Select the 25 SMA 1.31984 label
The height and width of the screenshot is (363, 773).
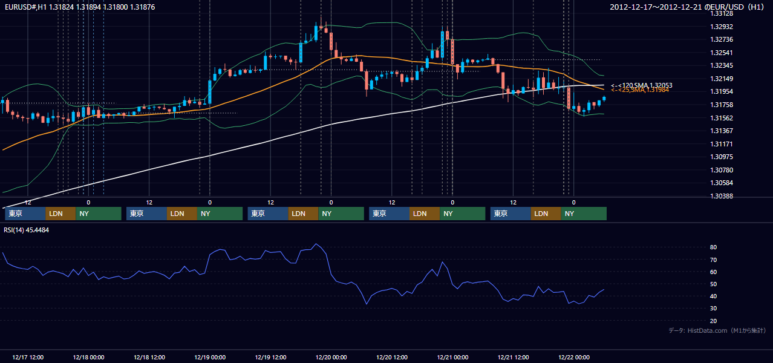point(640,90)
